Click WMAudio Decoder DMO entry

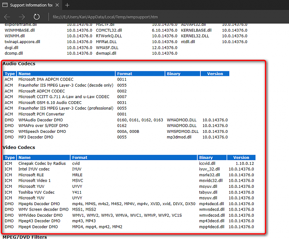point(40,120)
